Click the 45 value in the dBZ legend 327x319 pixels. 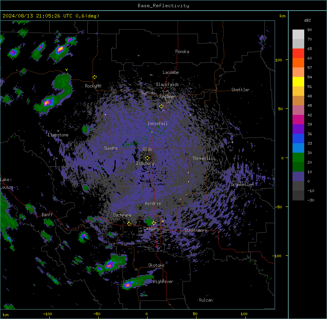(x=310, y=106)
